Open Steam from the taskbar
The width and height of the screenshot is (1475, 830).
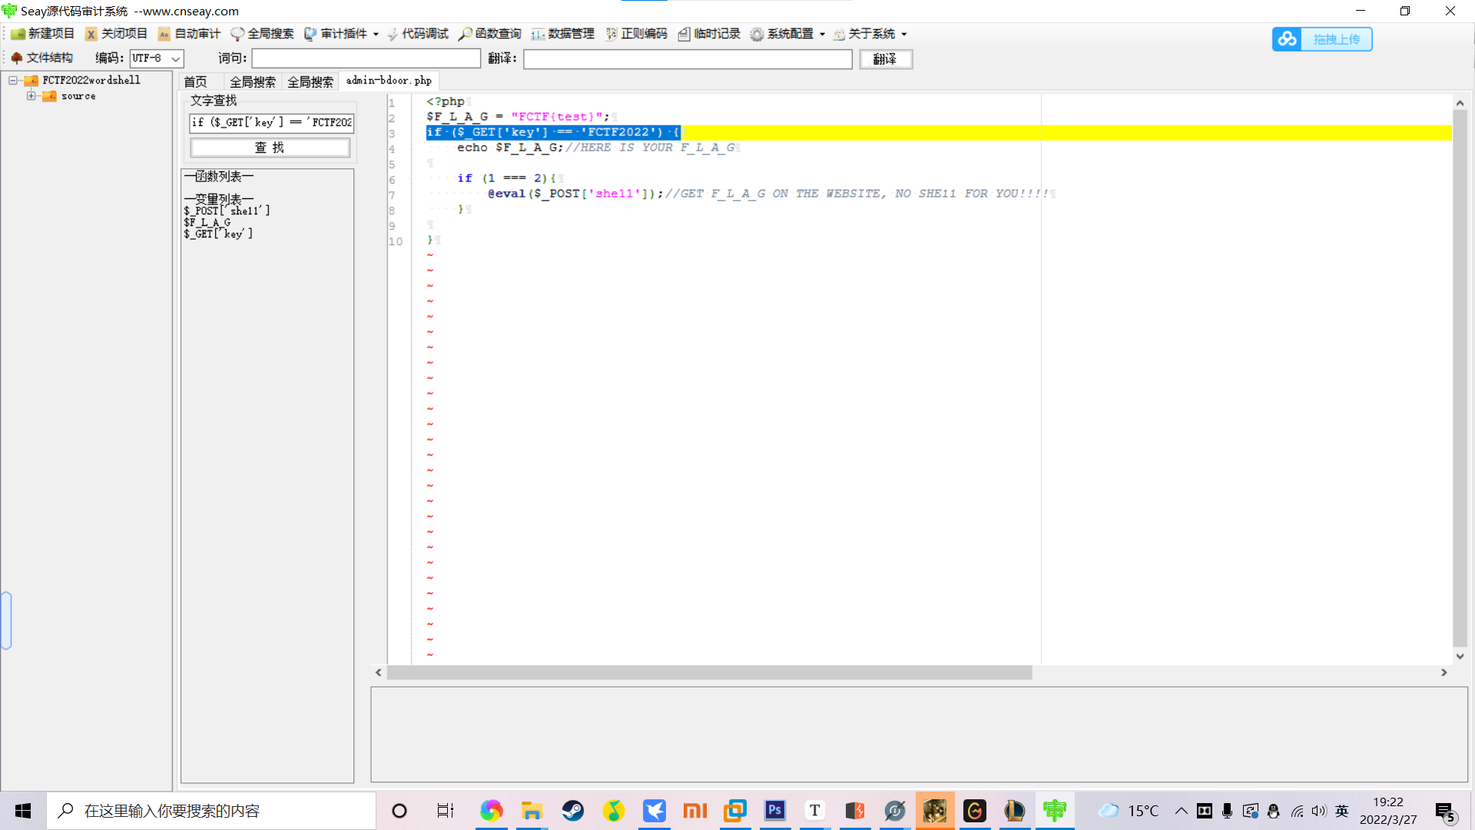click(573, 810)
